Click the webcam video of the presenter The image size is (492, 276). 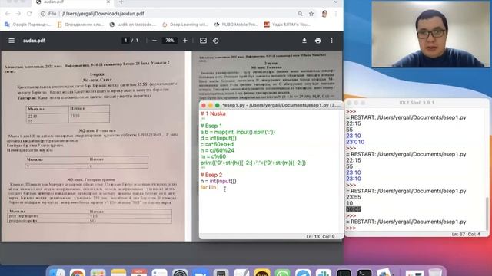(x=430, y=34)
